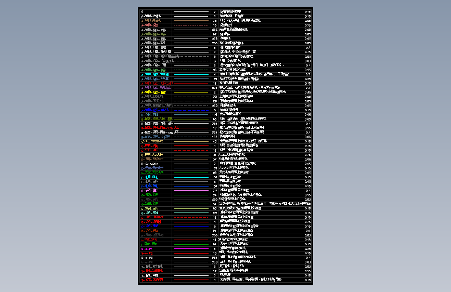Viewport: 451px width, 292px height.
Task: Click color number "130" in the table
Action: click(x=214, y=177)
